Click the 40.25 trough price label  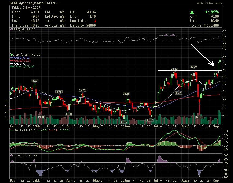178,93
